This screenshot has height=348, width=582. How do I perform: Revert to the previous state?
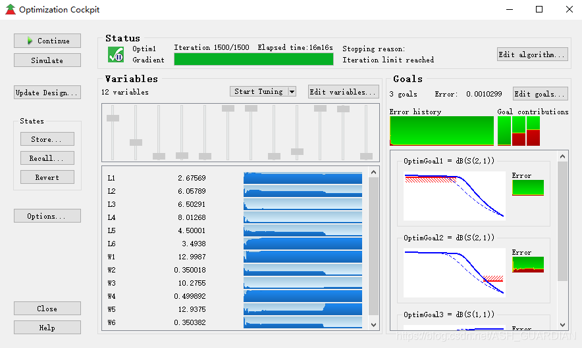(x=47, y=177)
